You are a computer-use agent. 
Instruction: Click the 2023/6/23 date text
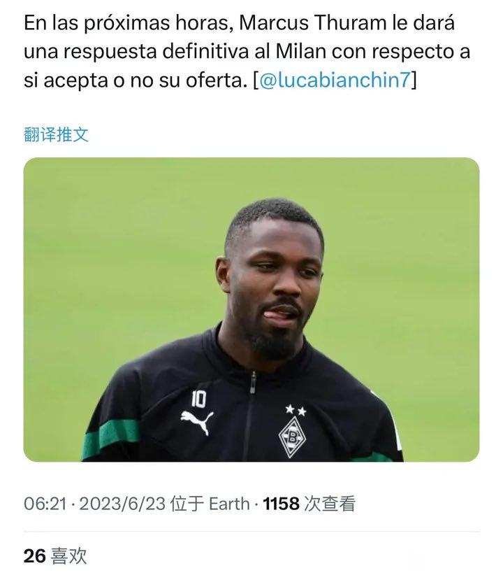(122, 504)
